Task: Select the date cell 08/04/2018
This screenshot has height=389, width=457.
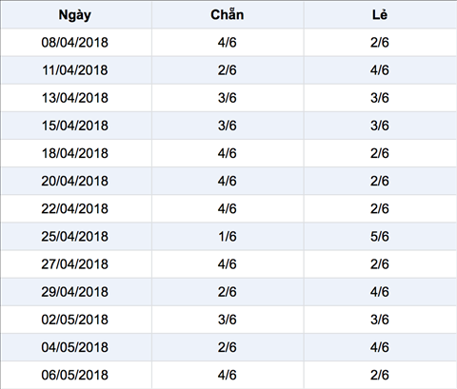Action: pos(75,43)
